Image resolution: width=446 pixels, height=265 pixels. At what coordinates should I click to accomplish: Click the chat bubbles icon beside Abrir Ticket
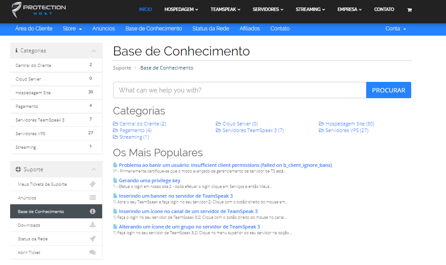(x=92, y=252)
